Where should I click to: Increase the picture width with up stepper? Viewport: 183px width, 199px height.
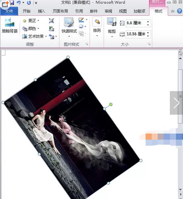[148, 32]
